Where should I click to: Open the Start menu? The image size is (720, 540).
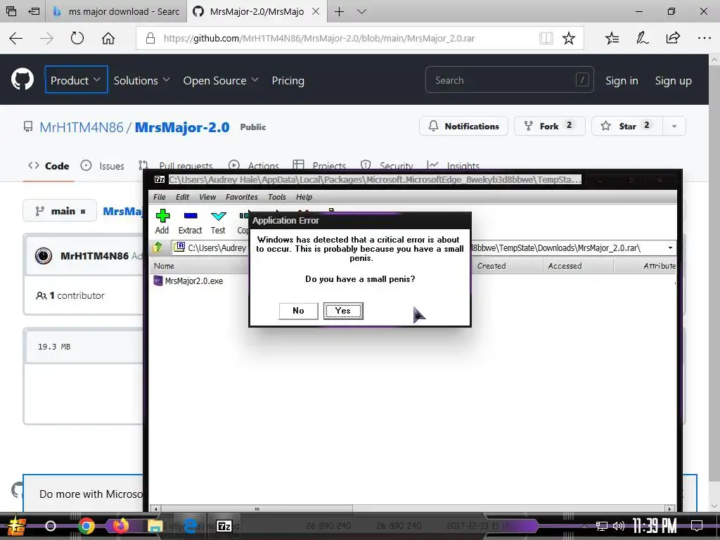coord(16,526)
